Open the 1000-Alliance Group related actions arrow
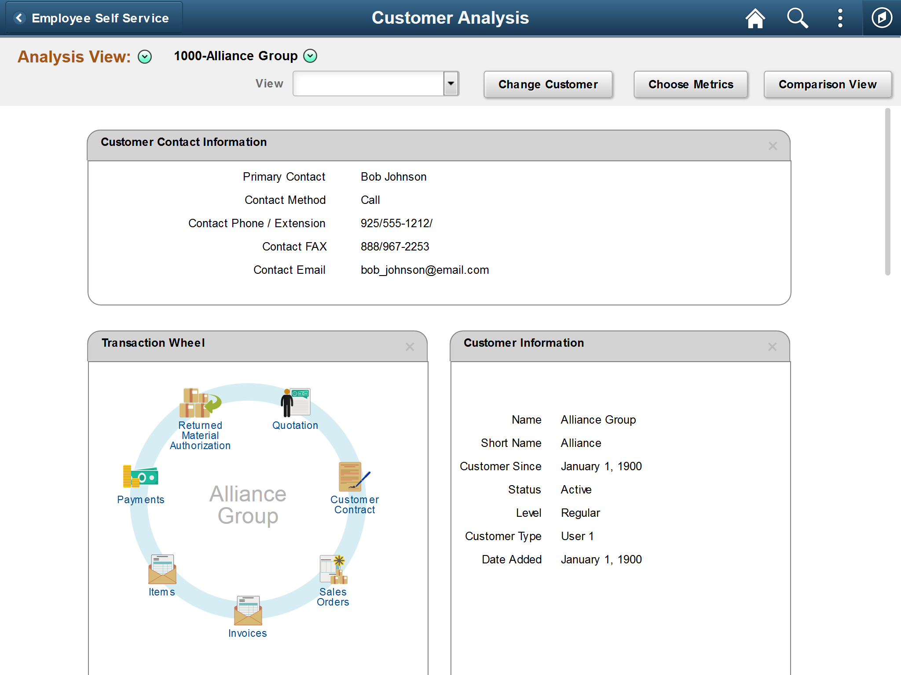This screenshot has width=901, height=675. tap(310, 56)
